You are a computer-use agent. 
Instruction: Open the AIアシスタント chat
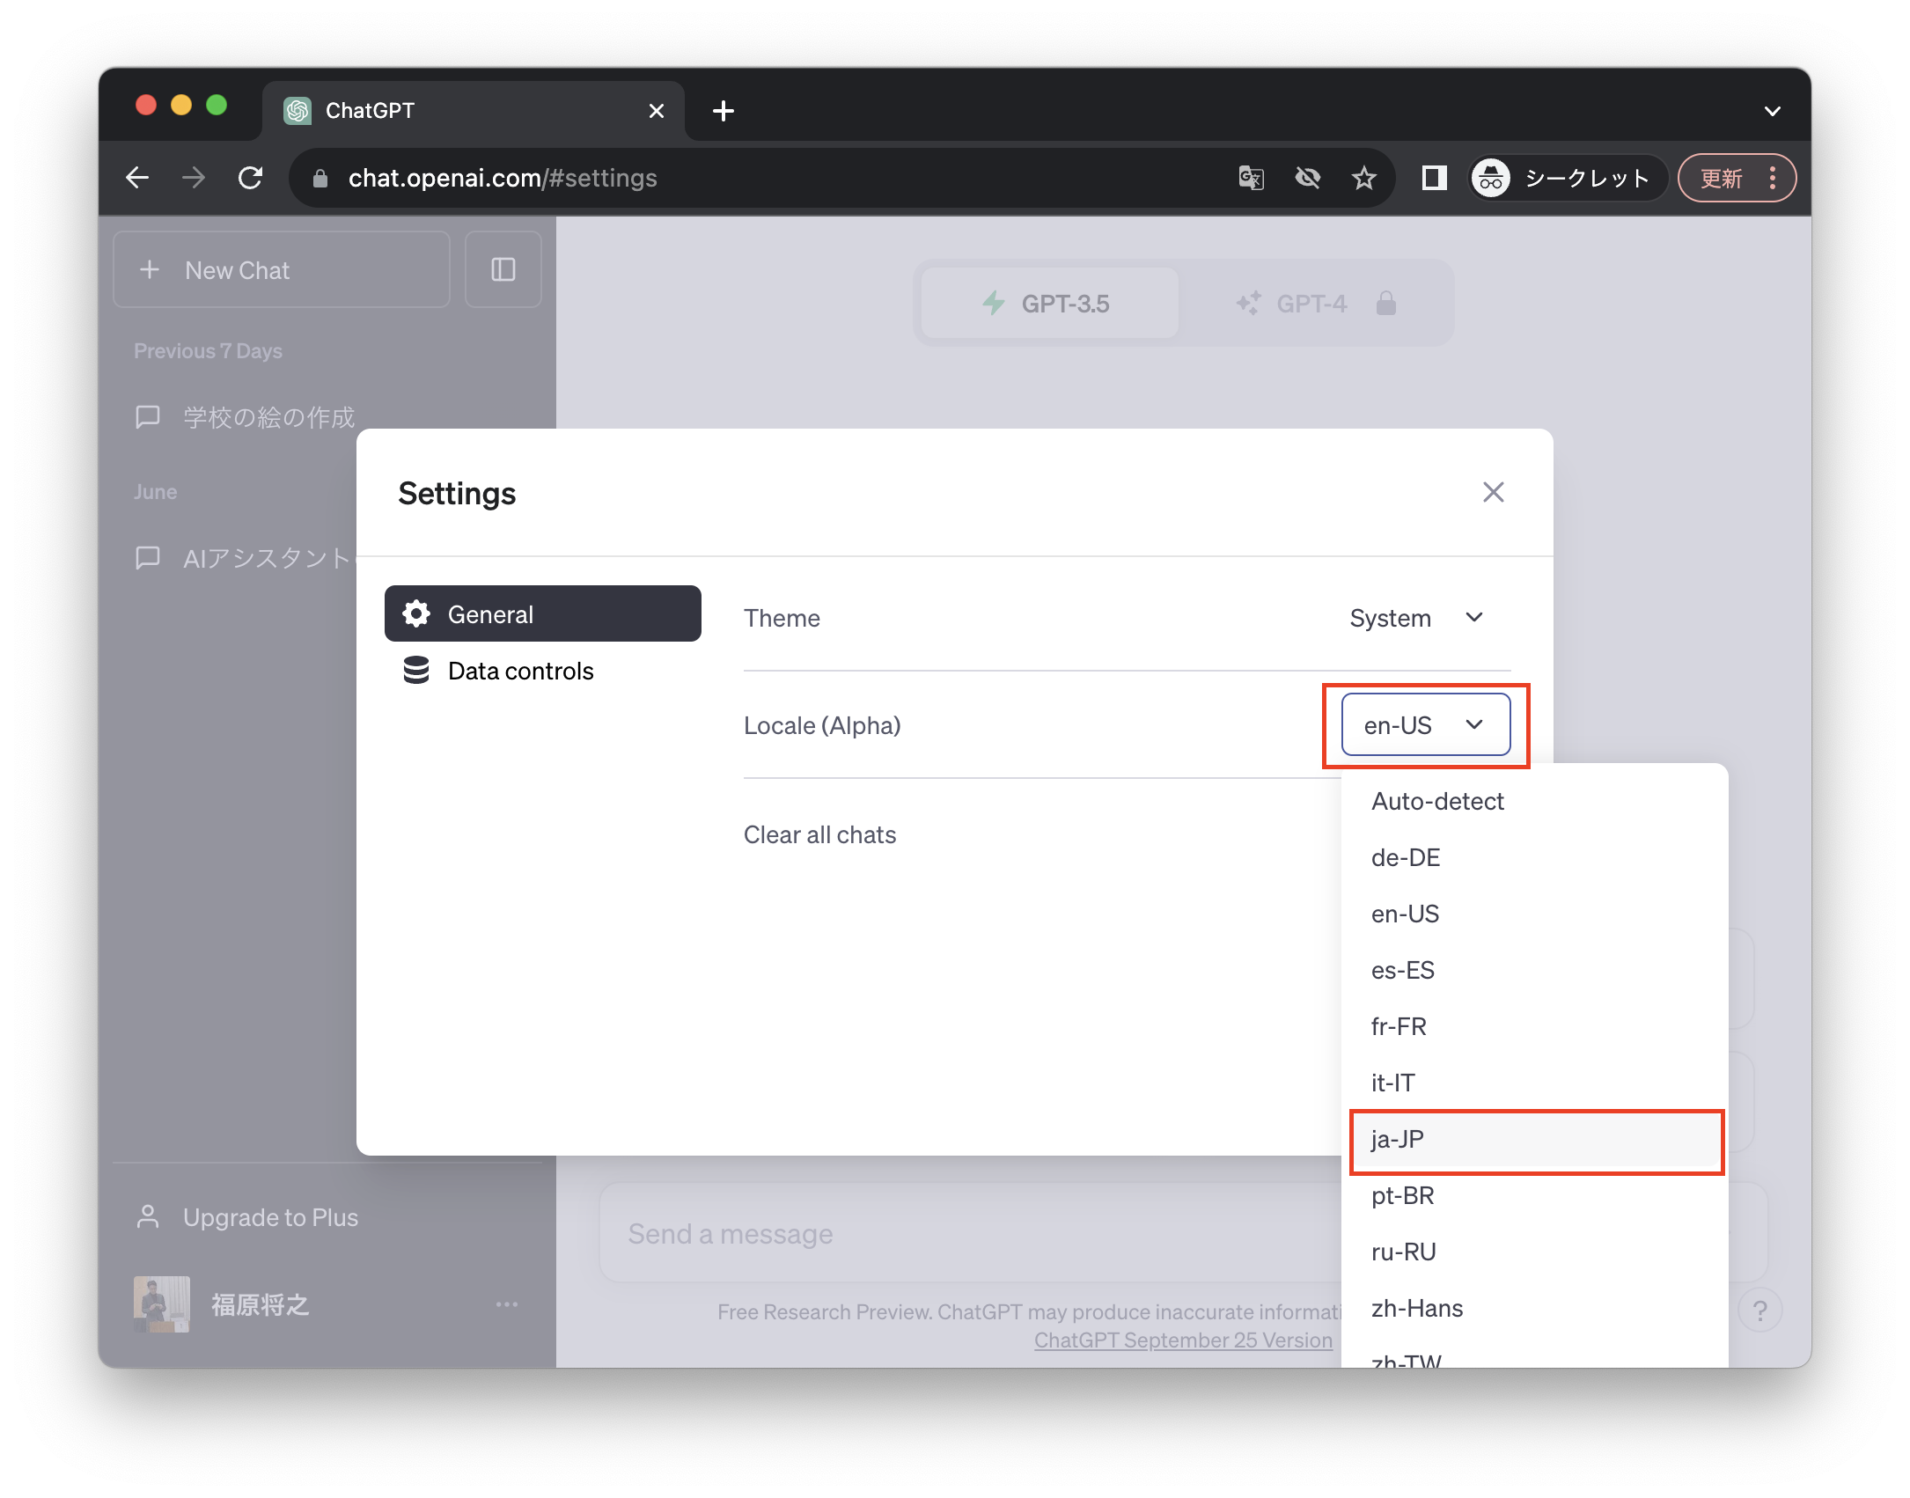pos(245,558)
